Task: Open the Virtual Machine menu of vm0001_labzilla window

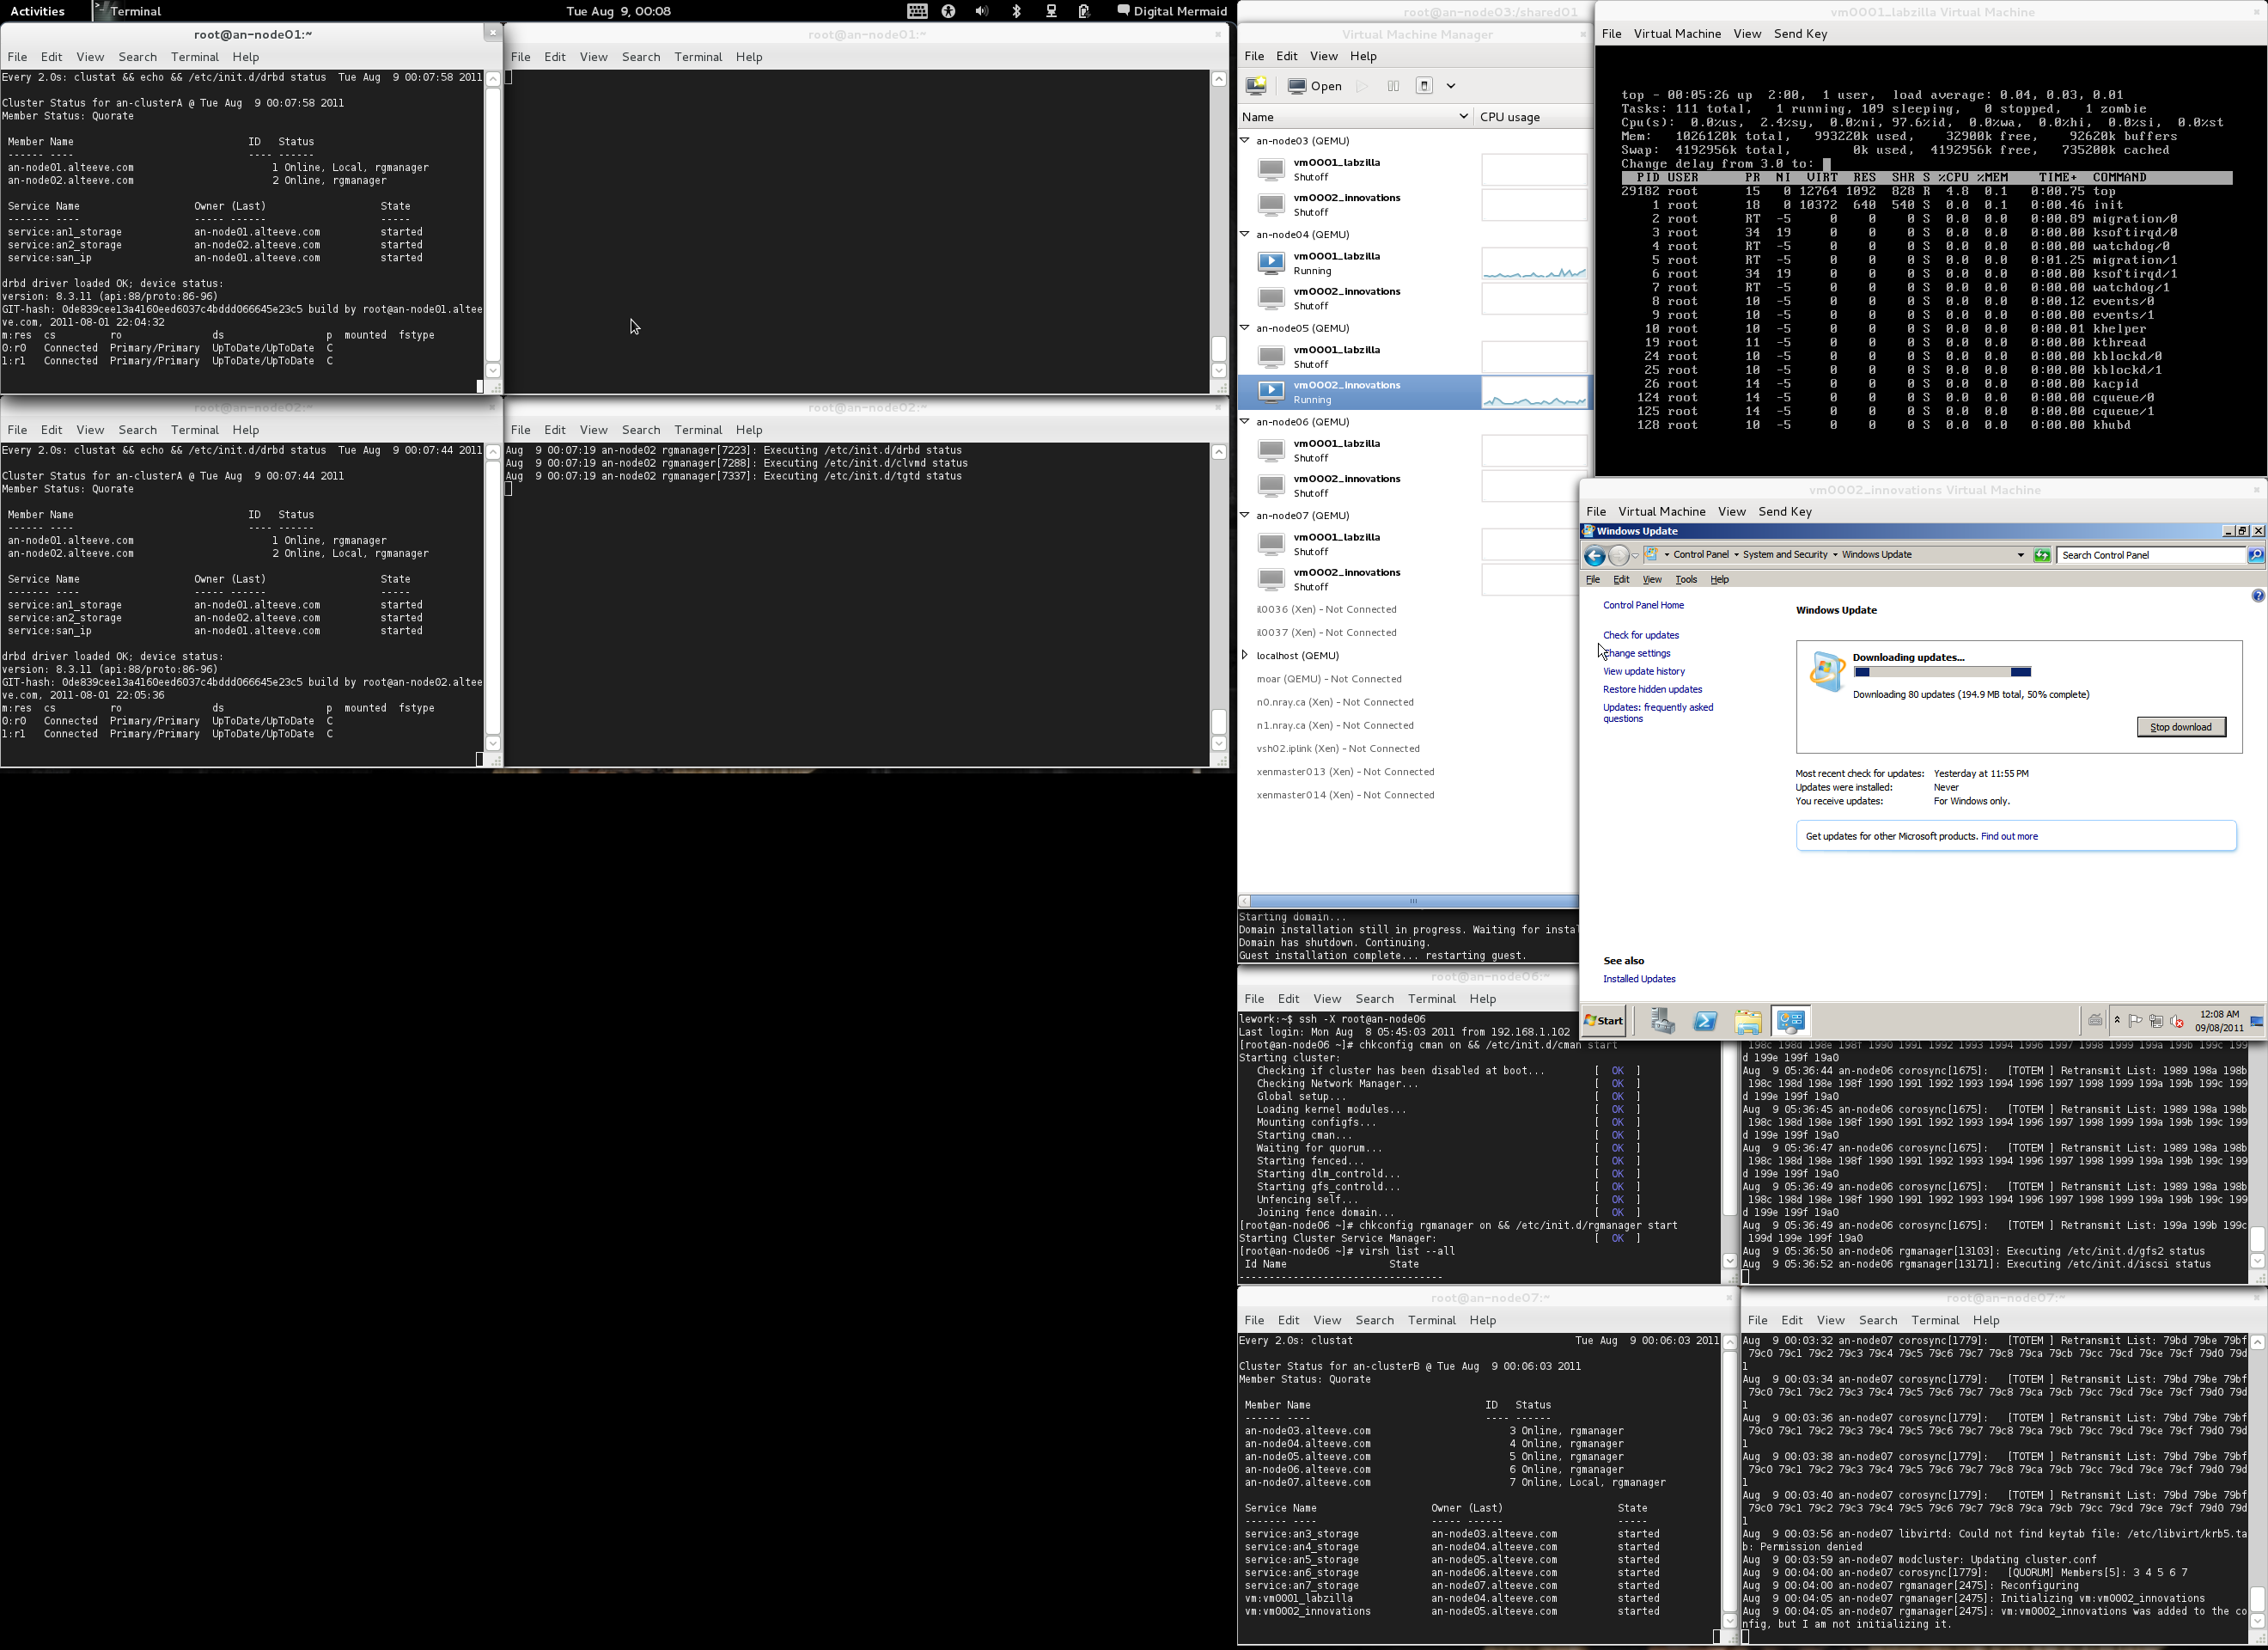Action: pos(1677,34)
